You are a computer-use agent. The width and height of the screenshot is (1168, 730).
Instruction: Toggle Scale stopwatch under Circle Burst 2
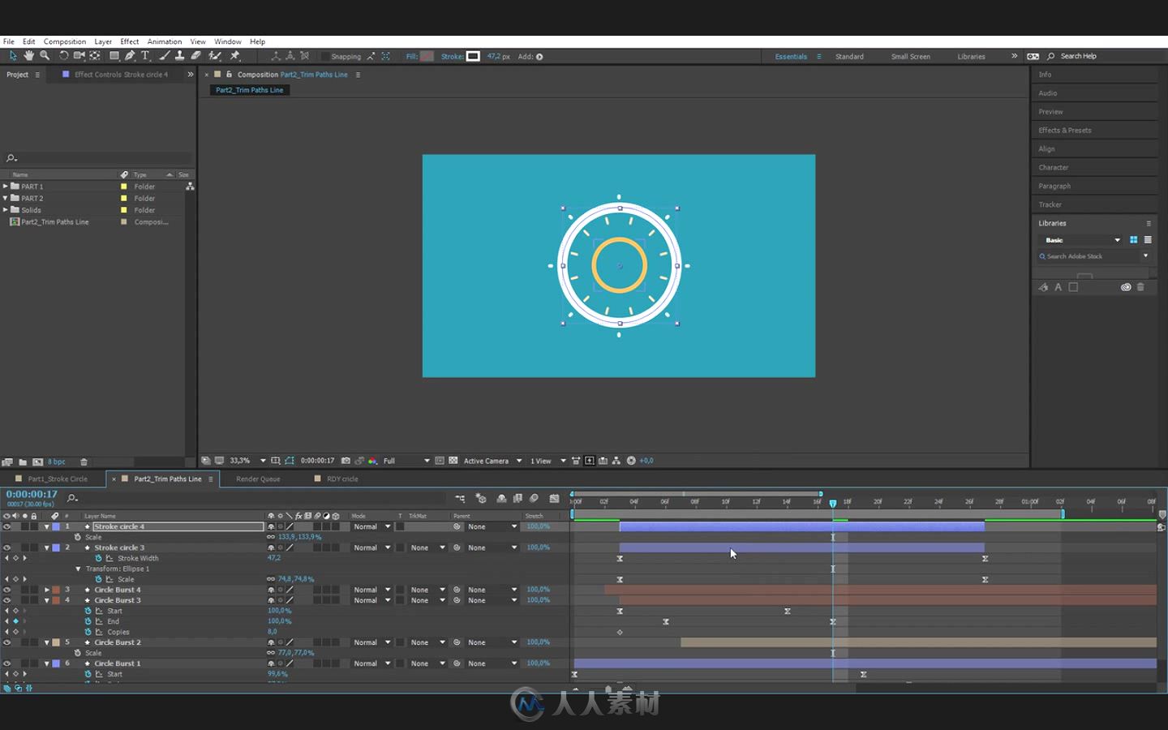pyautogui.click(x=78, y=653)
